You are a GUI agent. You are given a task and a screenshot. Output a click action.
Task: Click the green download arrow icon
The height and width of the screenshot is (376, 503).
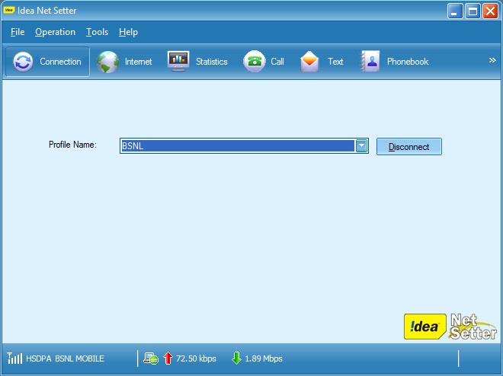tap(236, 358)
